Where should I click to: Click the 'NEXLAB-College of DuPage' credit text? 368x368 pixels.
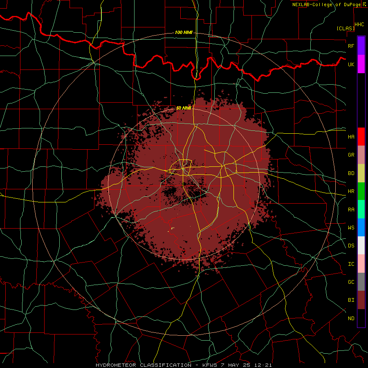point(327,4)
